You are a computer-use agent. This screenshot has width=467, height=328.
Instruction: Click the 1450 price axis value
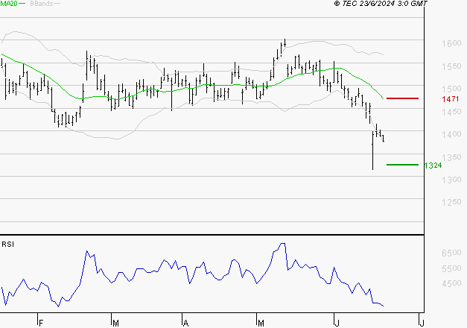click(x=451, y=112)
